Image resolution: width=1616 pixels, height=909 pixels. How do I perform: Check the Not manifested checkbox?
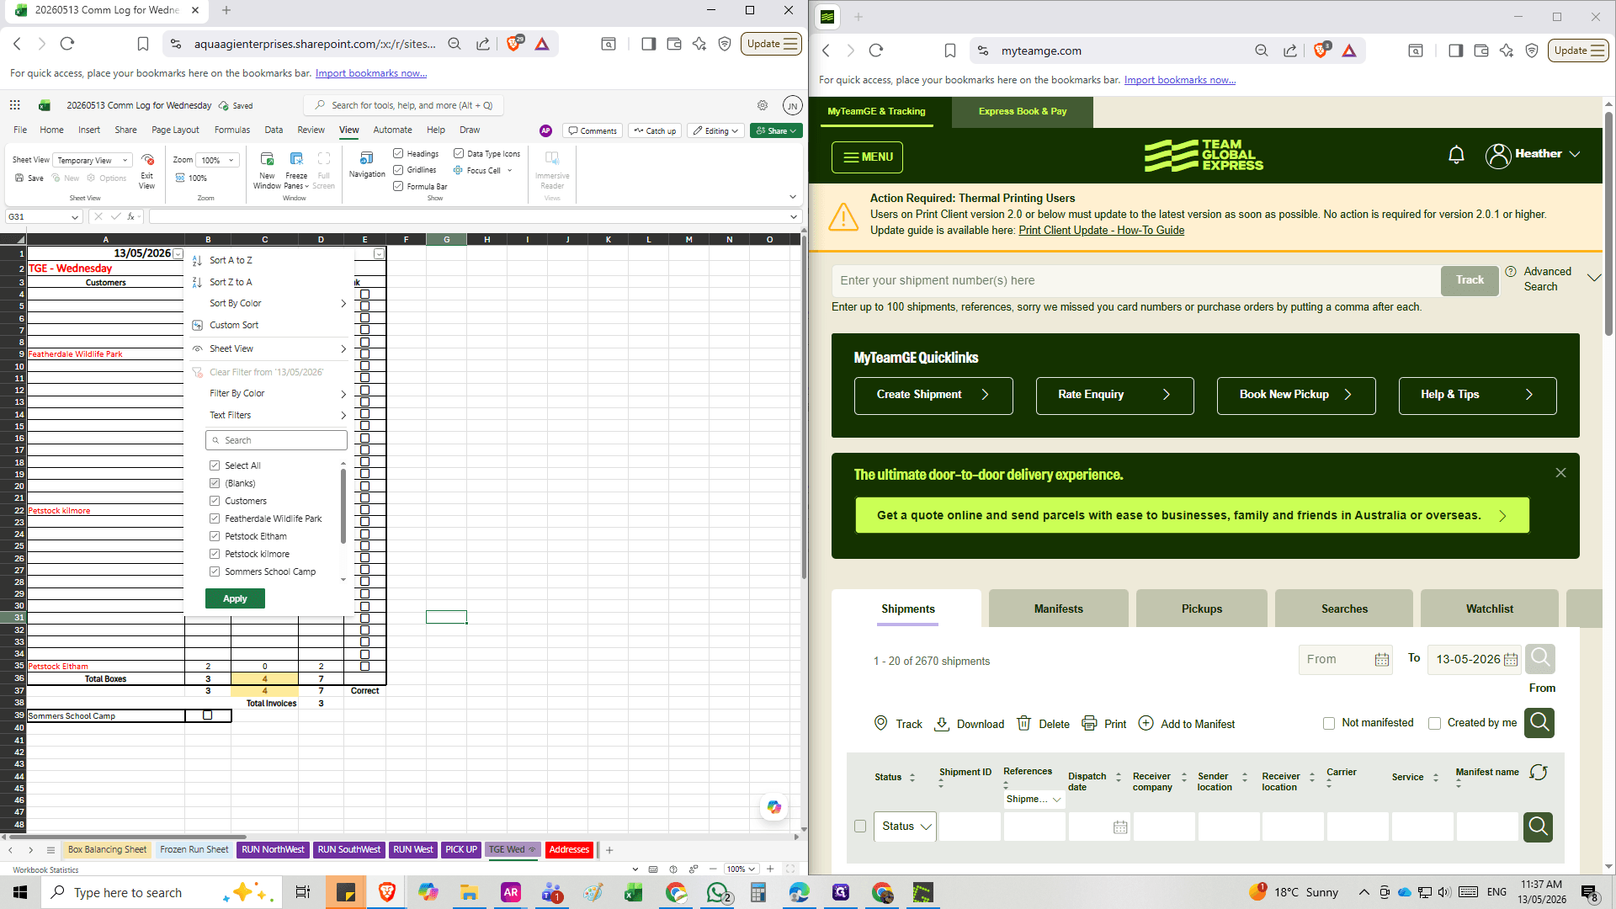tap(1329, 723)
